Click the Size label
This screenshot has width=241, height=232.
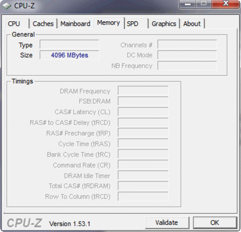pos(26,55)
